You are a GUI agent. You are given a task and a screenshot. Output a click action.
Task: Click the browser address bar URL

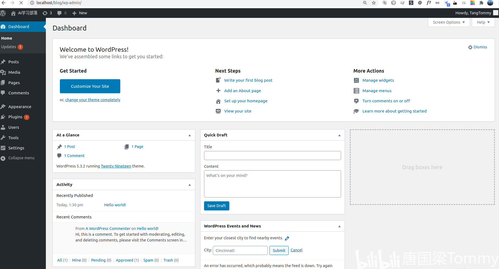tap(59, 3)
